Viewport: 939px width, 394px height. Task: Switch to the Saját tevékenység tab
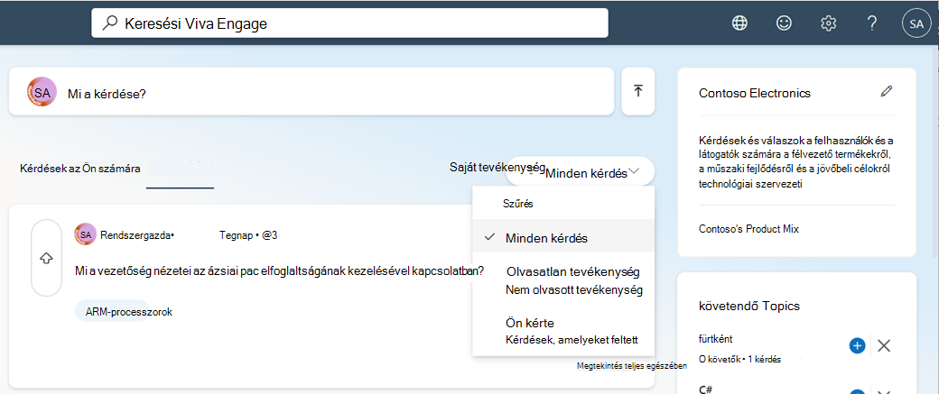[497, 167]
